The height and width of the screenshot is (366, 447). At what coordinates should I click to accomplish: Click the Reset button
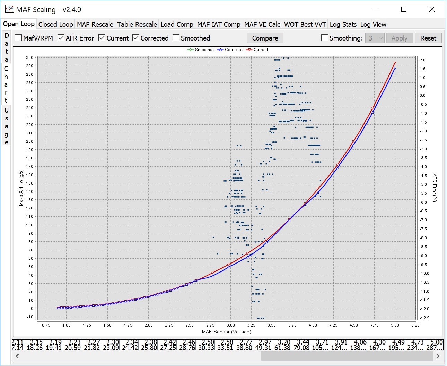(428, 38)
